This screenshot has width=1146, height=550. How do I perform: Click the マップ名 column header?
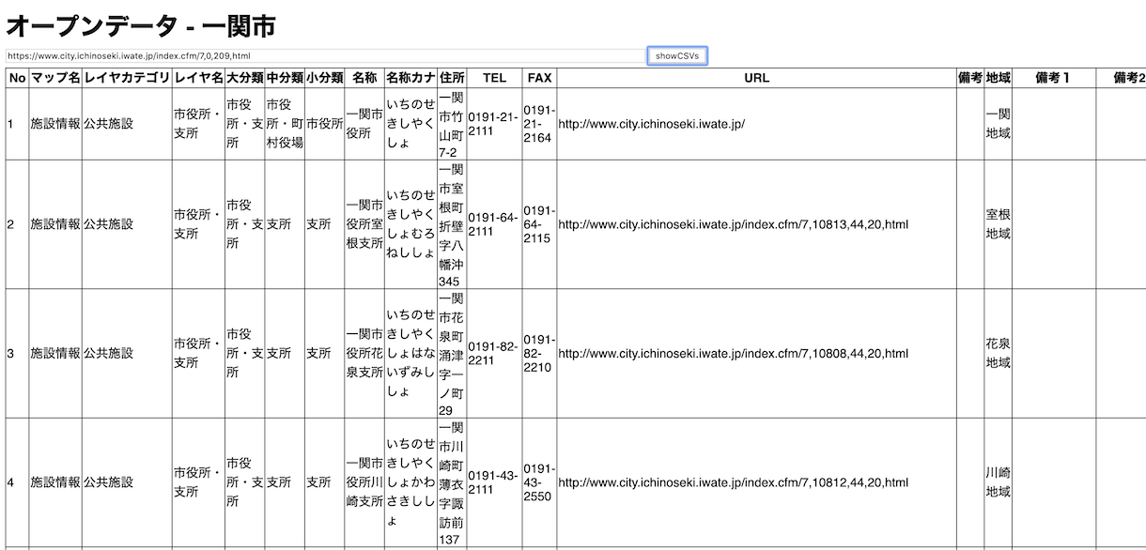(55, 78)
